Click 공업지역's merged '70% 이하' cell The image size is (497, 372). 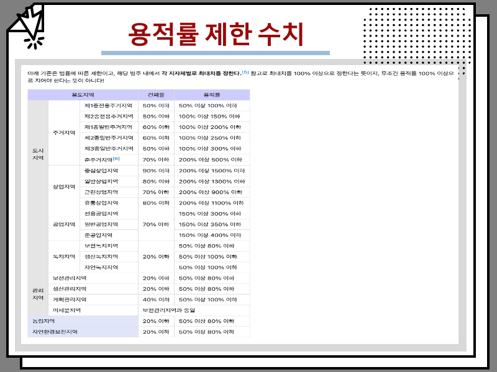pos(156,224)
